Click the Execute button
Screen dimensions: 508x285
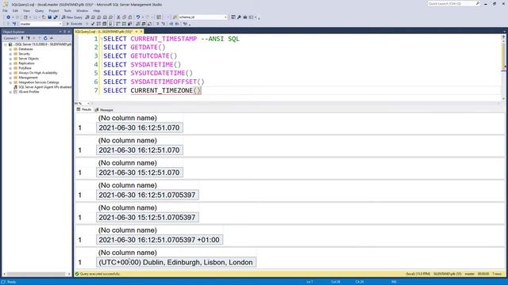pyautogui.click(x=75, y=24)
